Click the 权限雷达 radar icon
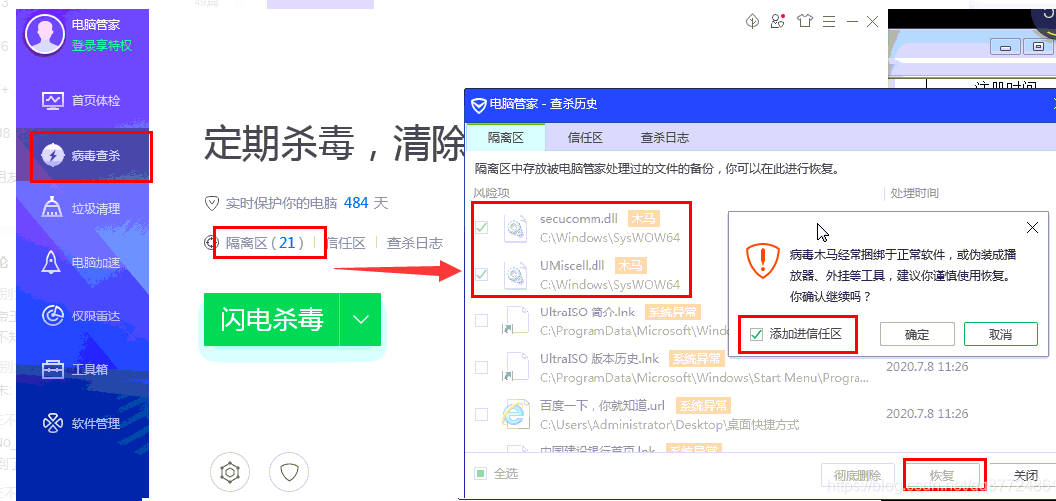The height and width of the screenshot is (501, 1056). (x=52, y=315)
